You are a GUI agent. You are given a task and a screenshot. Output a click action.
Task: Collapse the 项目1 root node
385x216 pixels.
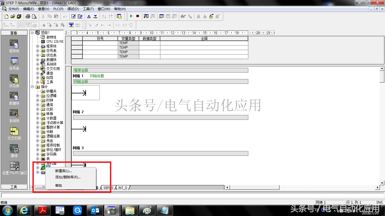tap(32, 33)
